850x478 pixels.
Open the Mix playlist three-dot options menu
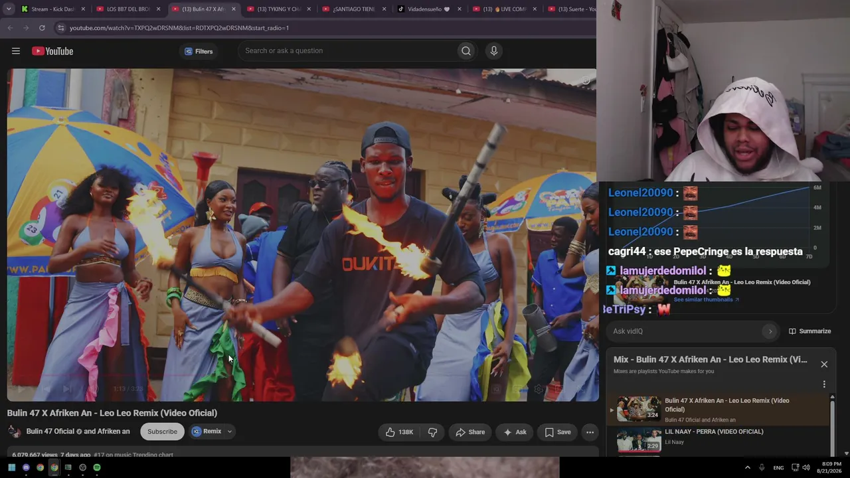[824, 384]
